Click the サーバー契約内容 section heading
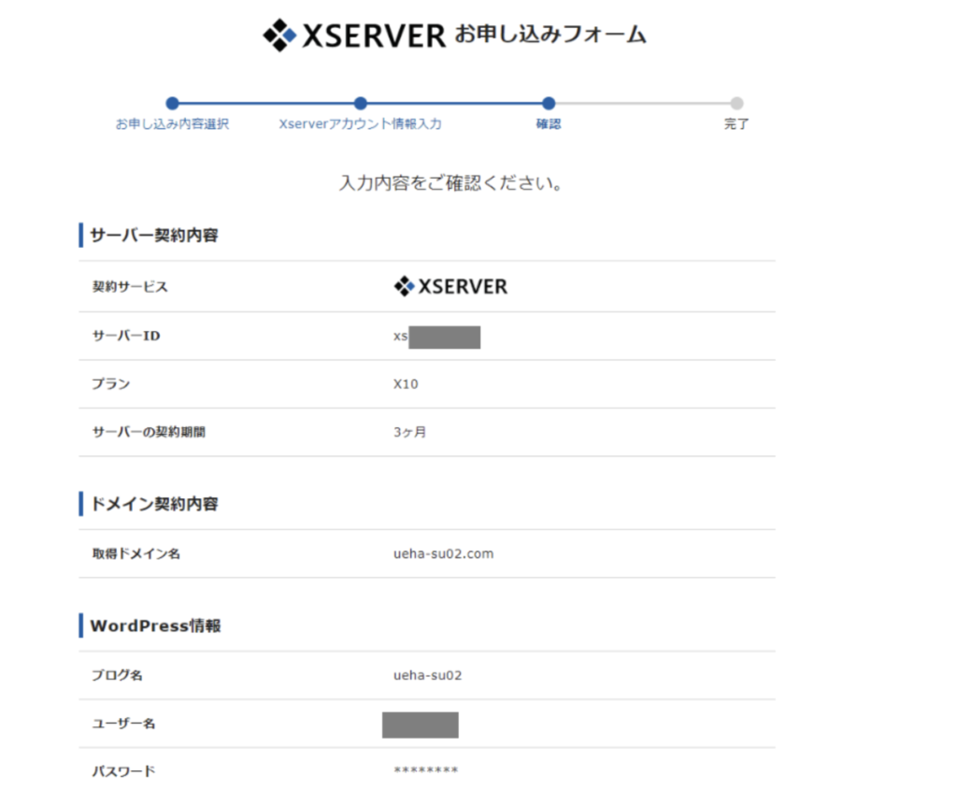Viewport: 957px width, 790px height. 154,235
